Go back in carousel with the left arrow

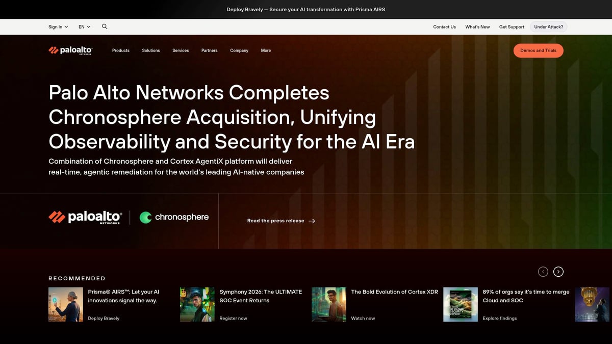(x=543, y=272)
